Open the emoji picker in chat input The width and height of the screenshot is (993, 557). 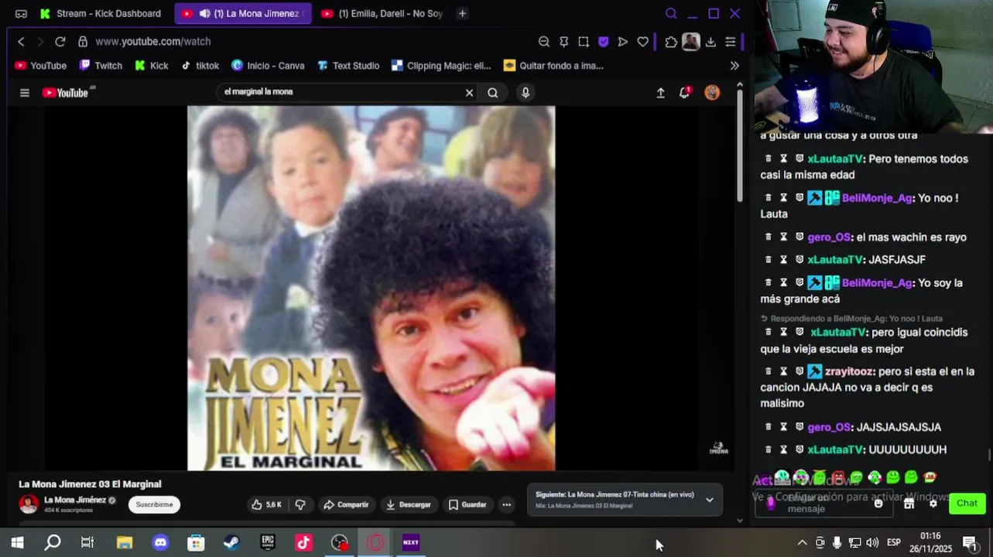click(878, 504)
